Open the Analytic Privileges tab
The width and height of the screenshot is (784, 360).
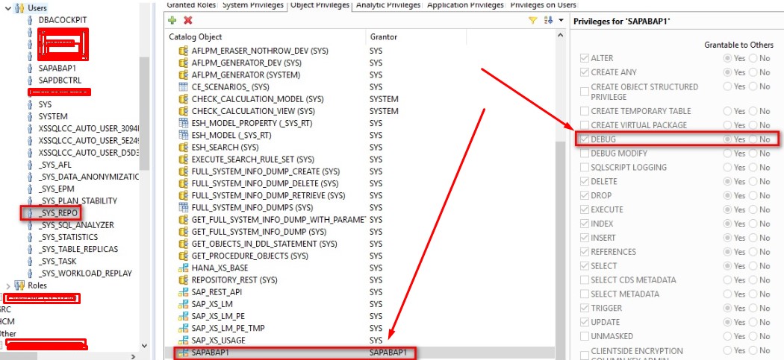click(388, 5)
